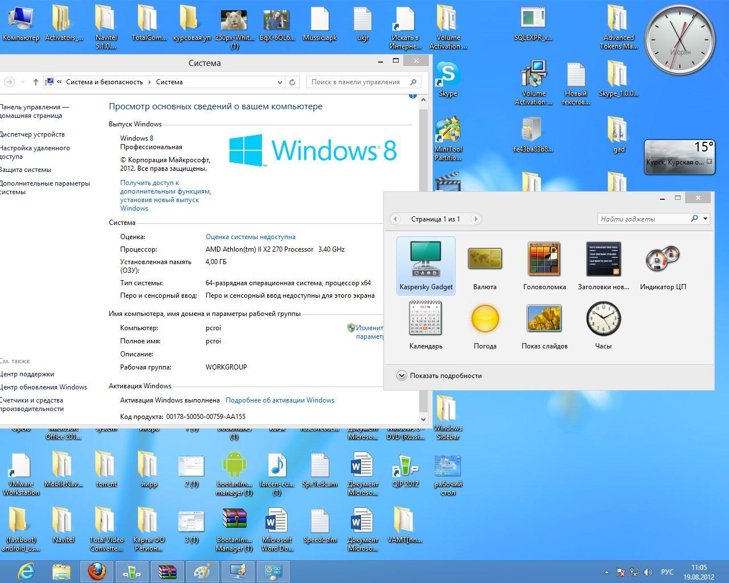Open the MiniTool Partition desktop shortcut
Viewport: 729px width, 583px height.
[x=448, y=138]
